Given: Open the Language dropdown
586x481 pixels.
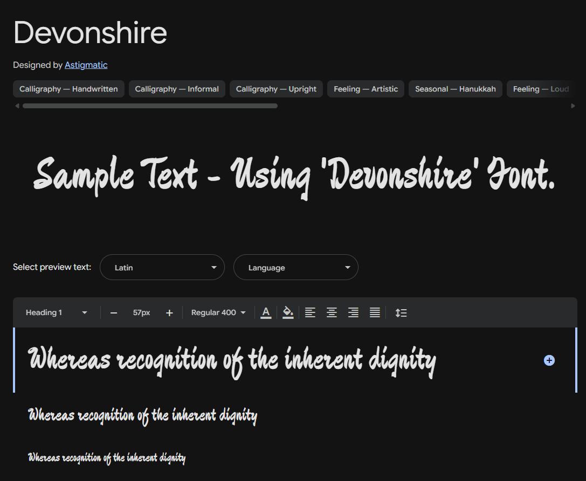Looking at the screenshot, I should click(x=295, y=267).
